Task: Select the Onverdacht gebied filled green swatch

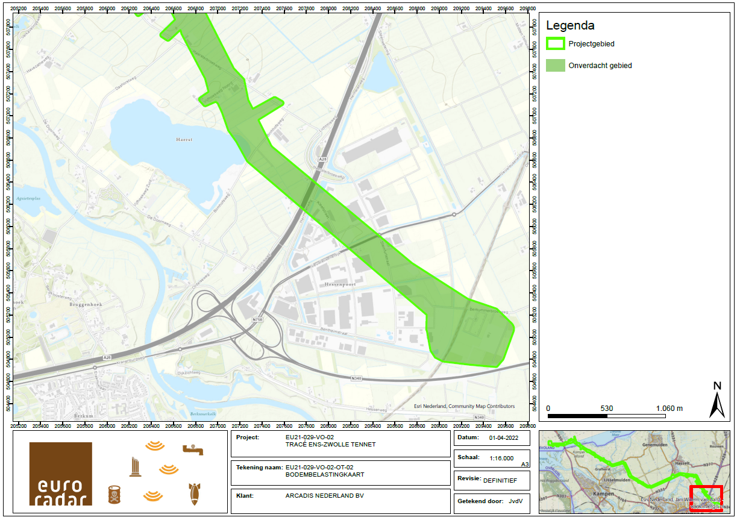Action: [x=555, y=66]
